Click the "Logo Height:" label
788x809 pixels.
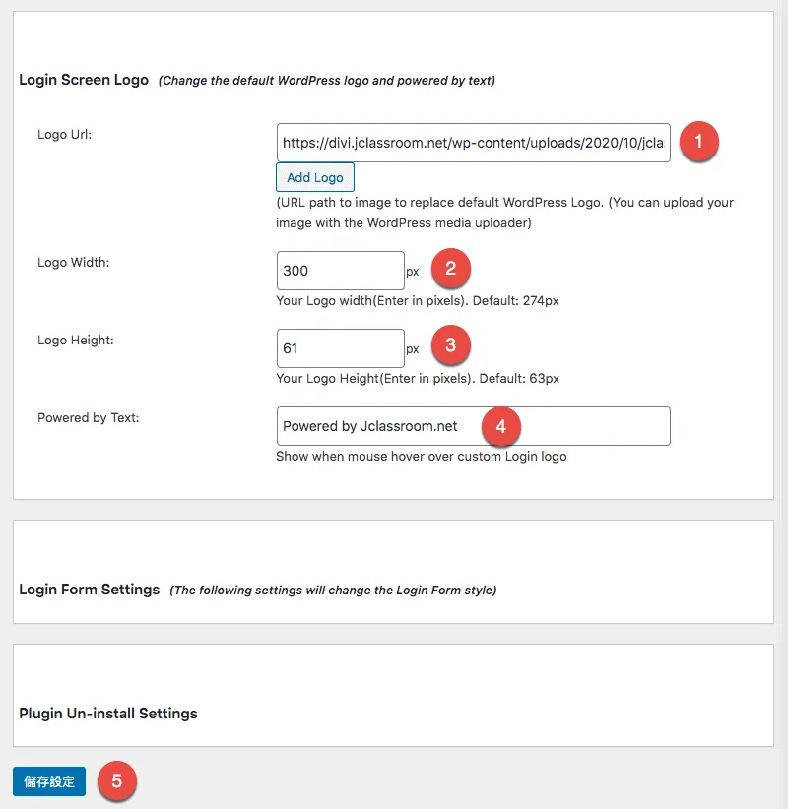pos(75,341)
